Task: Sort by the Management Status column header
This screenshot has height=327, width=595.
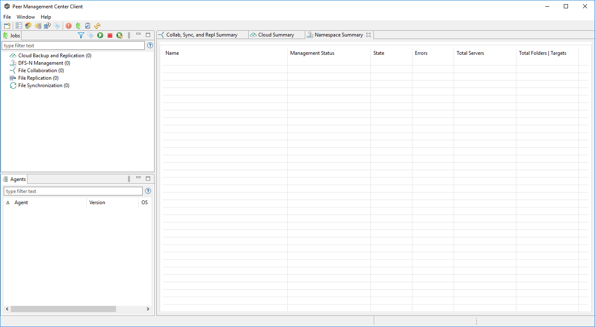Action: (x=329, y=53)
